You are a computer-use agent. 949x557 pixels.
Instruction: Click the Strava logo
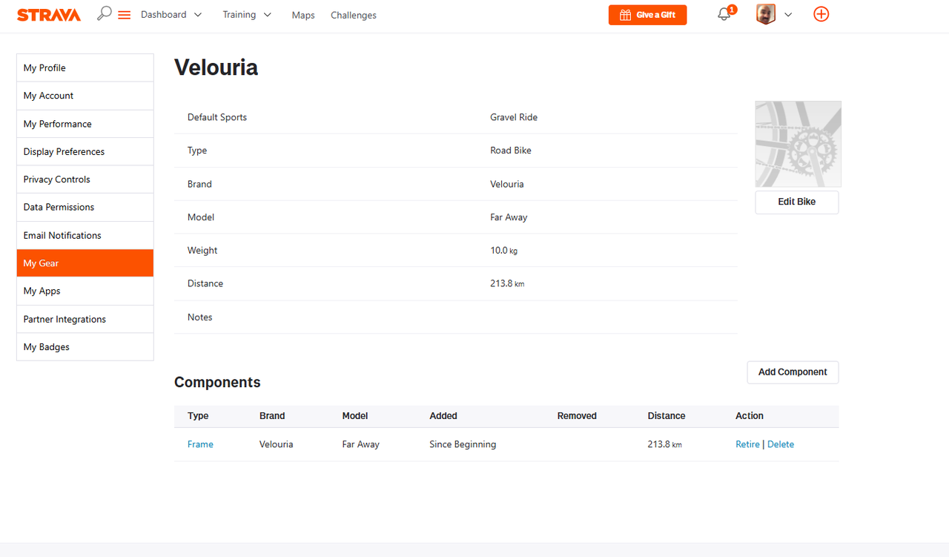[x=49, y=15]
